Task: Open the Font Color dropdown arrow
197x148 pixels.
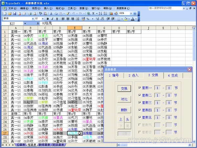Action: 136,19
